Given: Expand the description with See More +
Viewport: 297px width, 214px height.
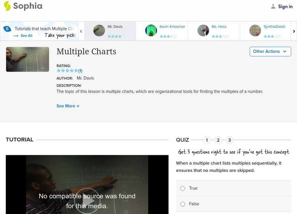Looking at the screenshot, I should tap(68, 106).
